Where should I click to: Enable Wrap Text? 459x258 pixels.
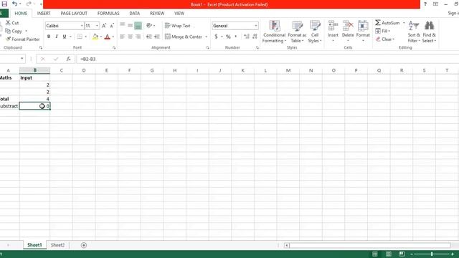[178, 26]
